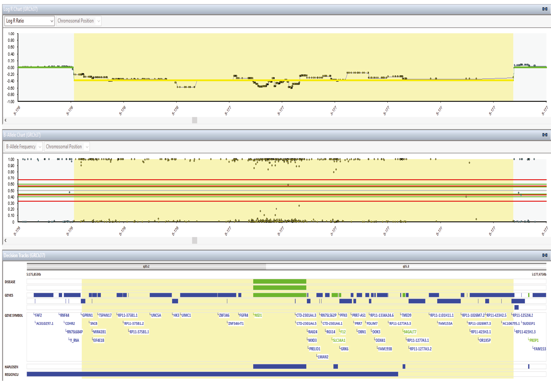
Task: Click the q35.3 cytoband segment
Action: (x=406, y=266)
